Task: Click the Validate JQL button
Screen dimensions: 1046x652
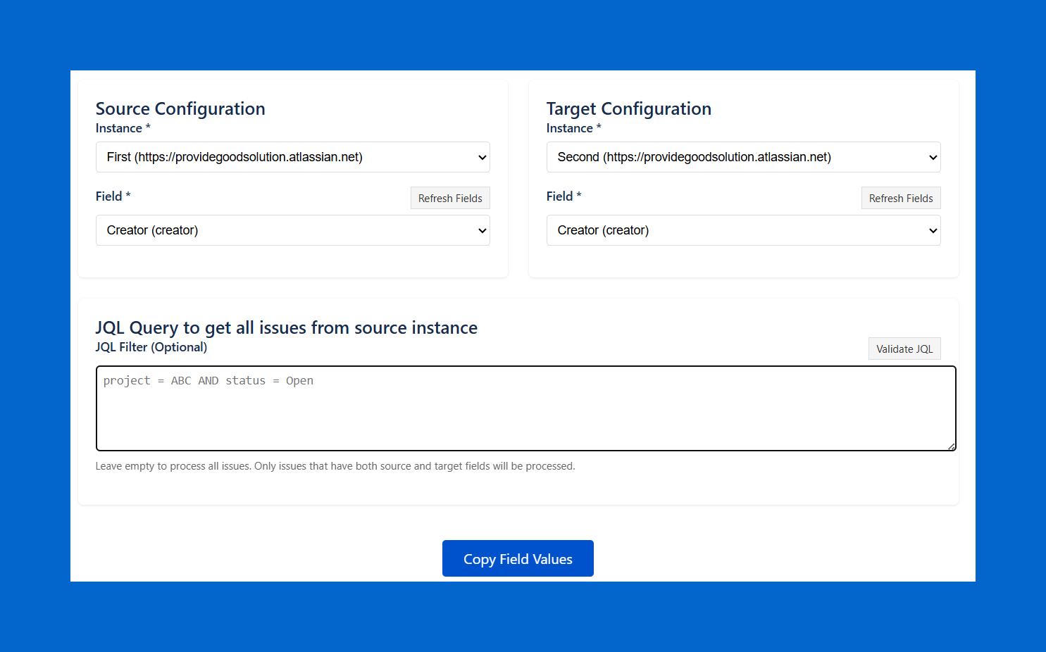Action: tap(904, 349)
